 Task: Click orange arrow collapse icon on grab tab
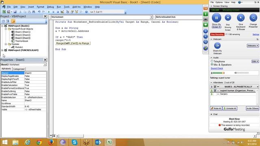tap(206, 9)
